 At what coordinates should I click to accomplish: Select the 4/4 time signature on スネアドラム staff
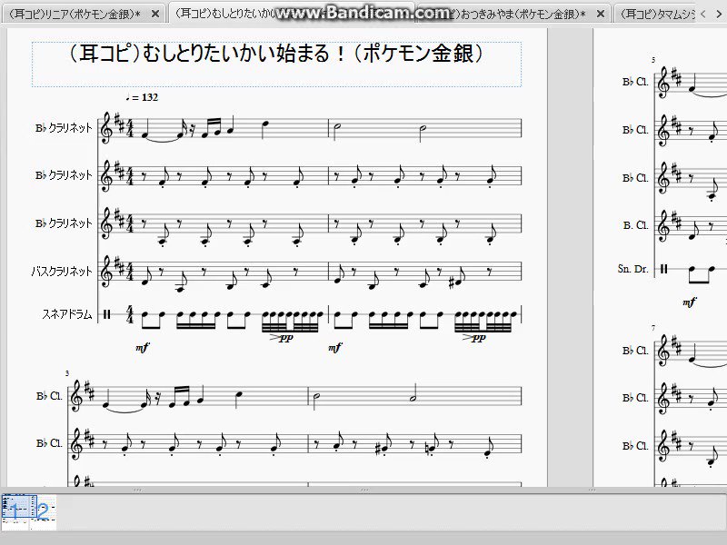tap(130, 314)
